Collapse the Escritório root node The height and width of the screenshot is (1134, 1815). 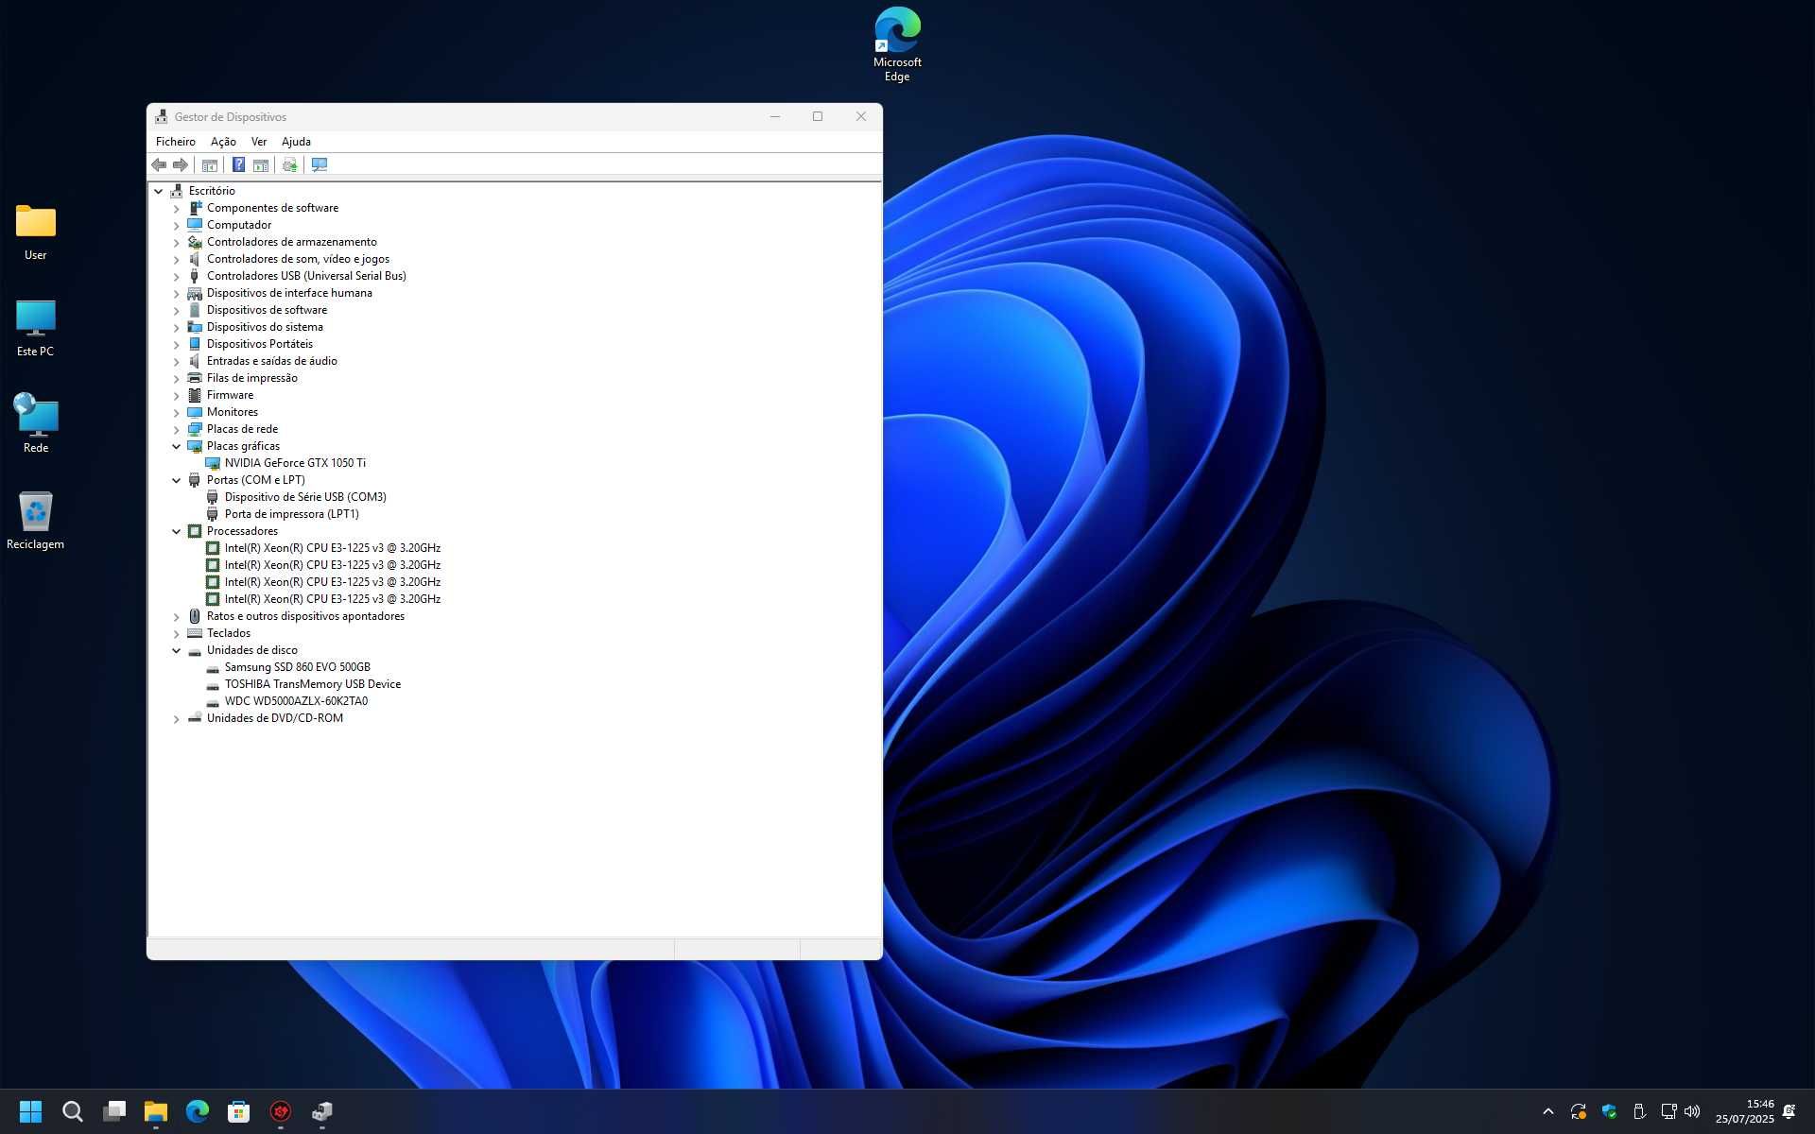159,191
